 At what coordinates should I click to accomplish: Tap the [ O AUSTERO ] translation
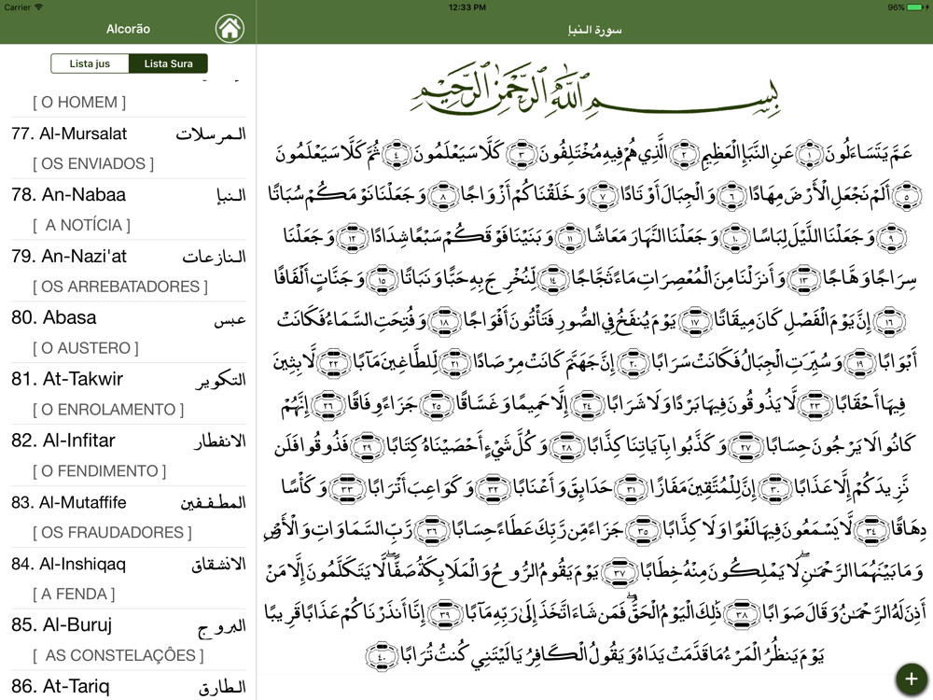pos(86,348)
